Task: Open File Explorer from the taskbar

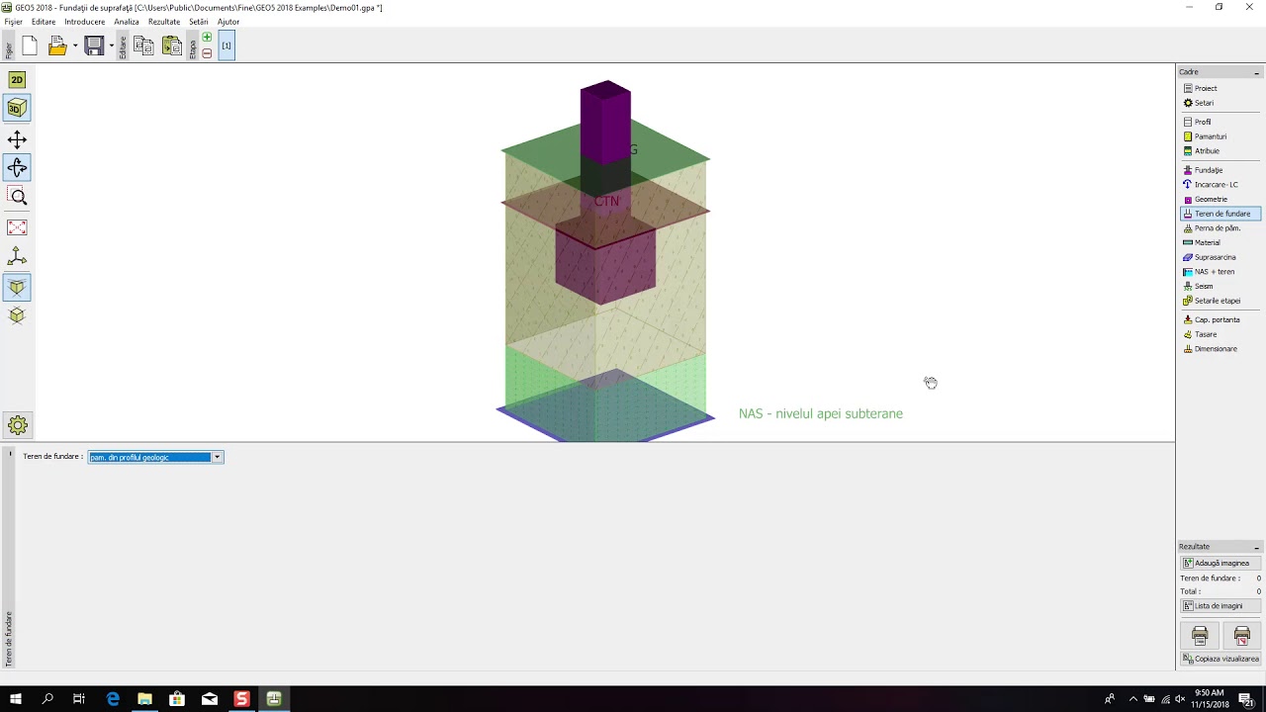Action: [x=144, y=699]
